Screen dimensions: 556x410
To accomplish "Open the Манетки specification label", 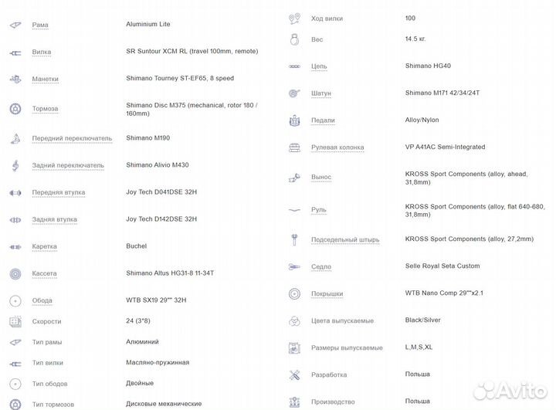I will click(45, 80).
